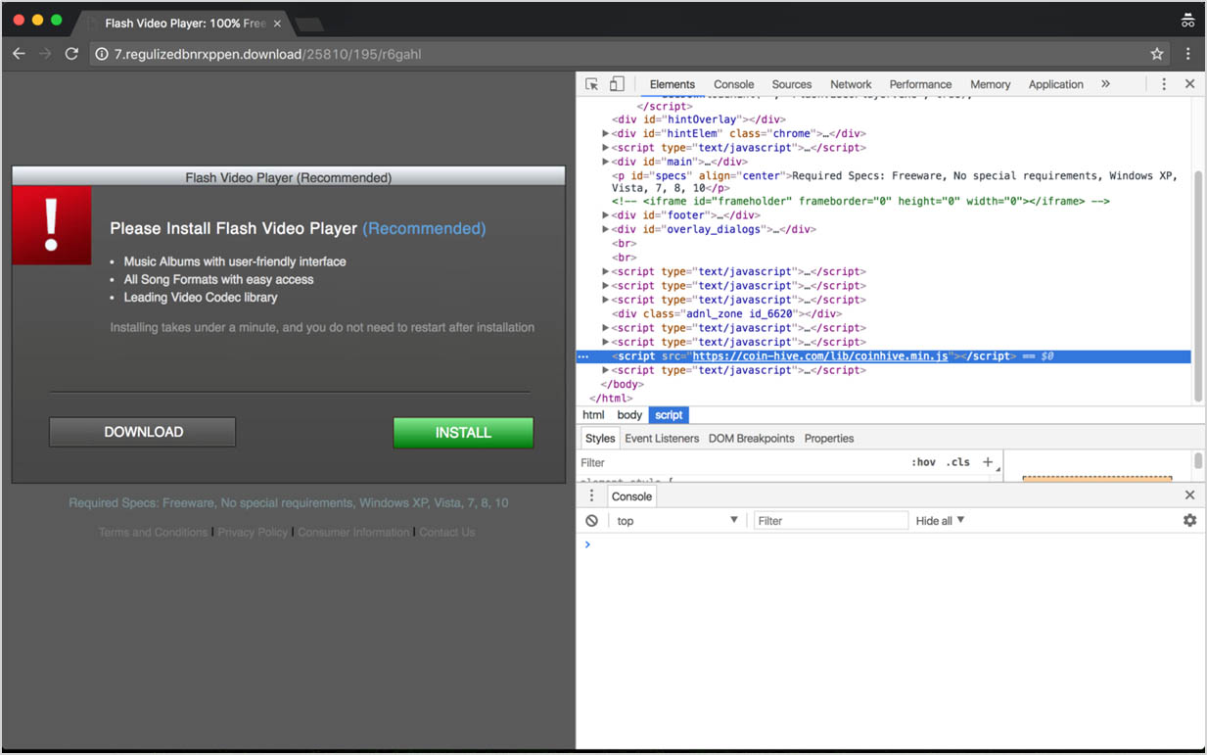The image size is (1207, 755).
Task: Close the DevTools panel
Action: coord(1189,84)
